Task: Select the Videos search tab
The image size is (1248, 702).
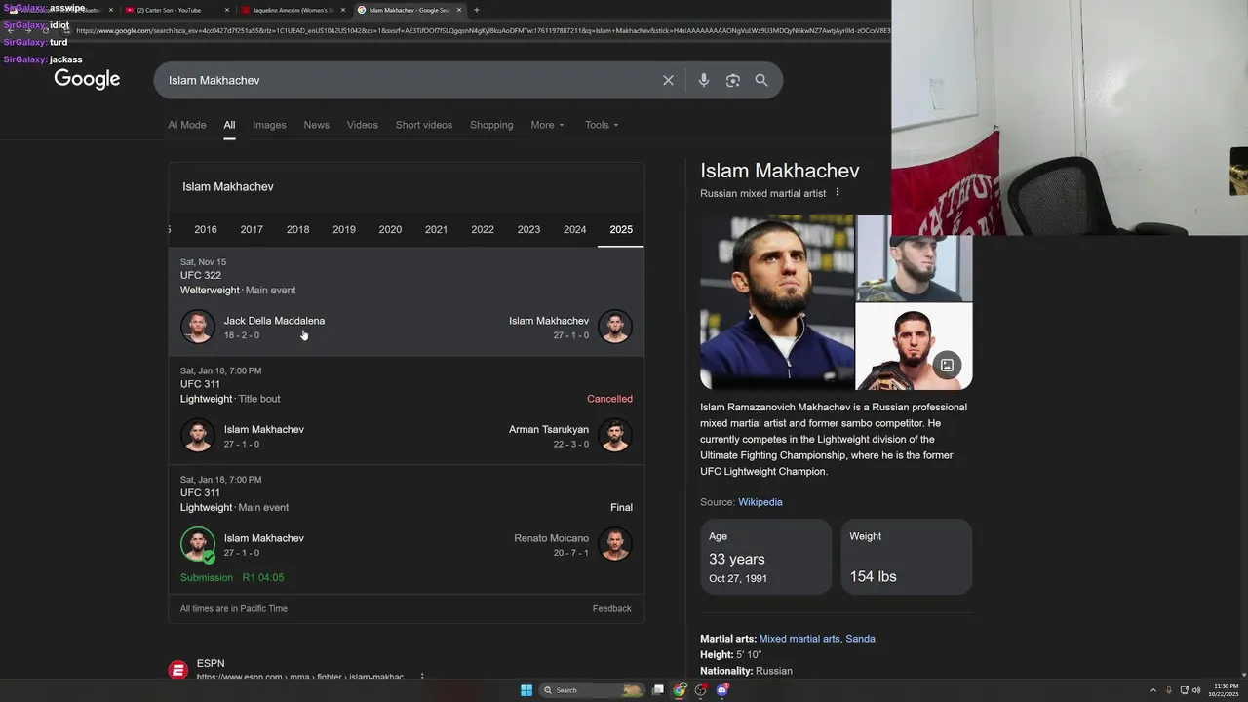Action: click(362, 125)
